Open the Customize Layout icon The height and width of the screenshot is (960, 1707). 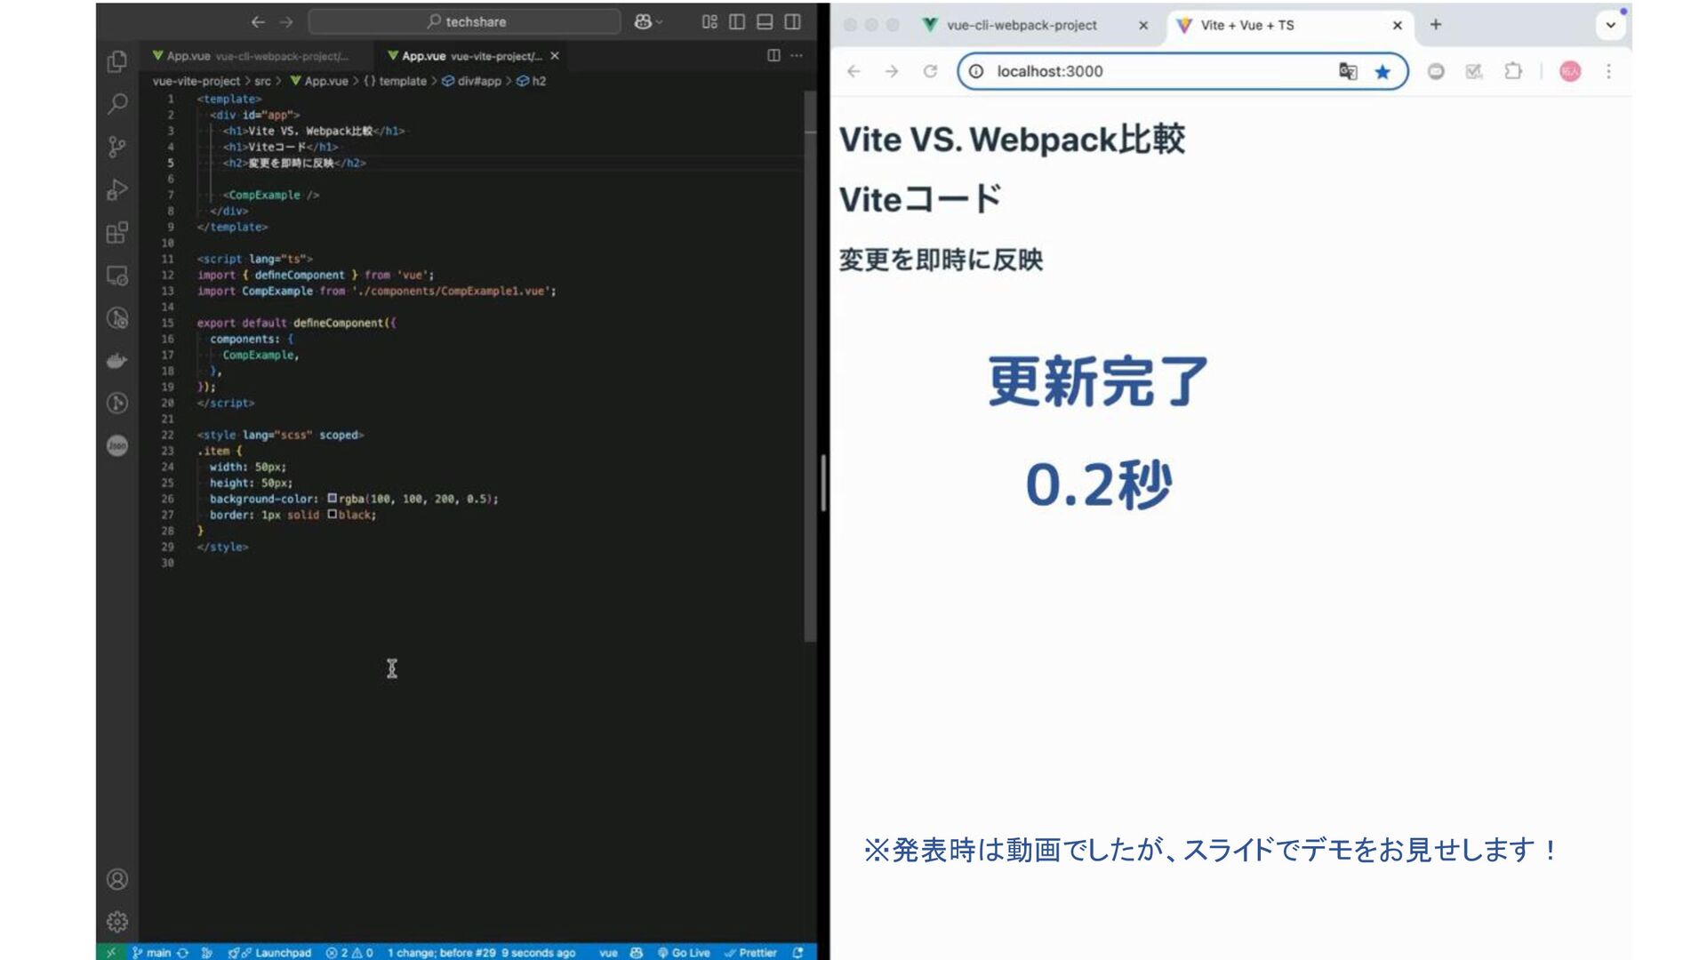coord(709,21)
